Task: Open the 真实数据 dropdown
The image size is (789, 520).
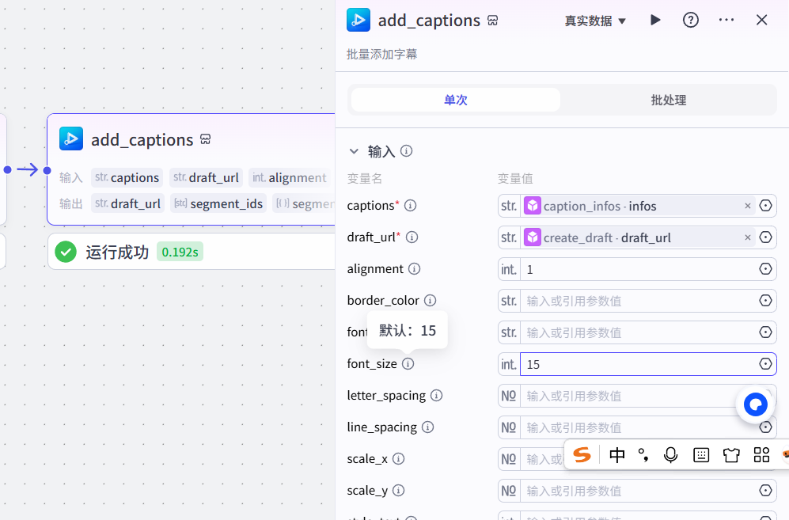Action: pyautogui.click(x=595, y=21)
